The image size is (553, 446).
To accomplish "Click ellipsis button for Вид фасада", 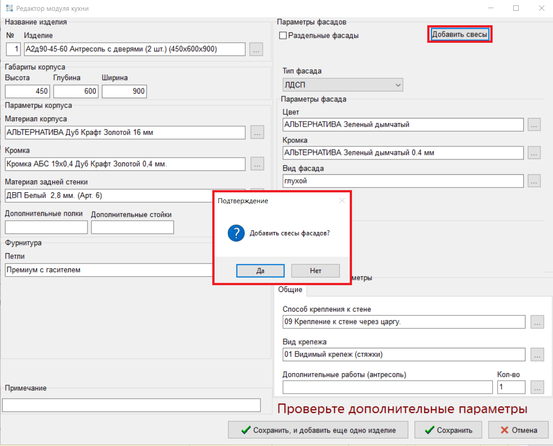I will (x=534, y=181).
